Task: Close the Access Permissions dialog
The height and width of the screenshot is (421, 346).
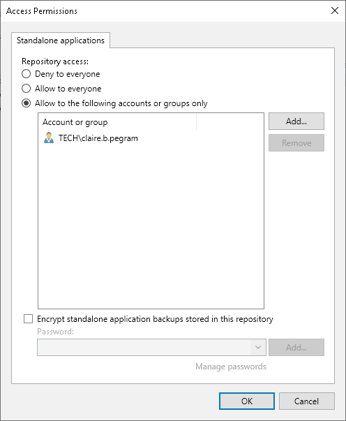Action: coord(334,10)
